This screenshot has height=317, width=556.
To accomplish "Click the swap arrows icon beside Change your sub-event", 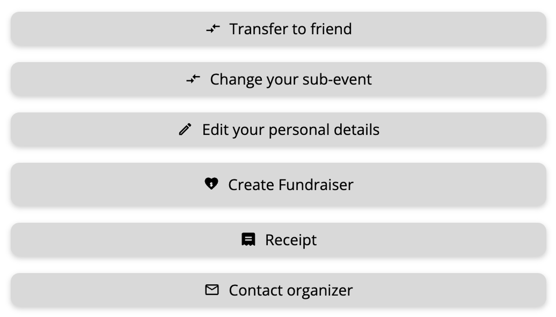I will 193,79.
